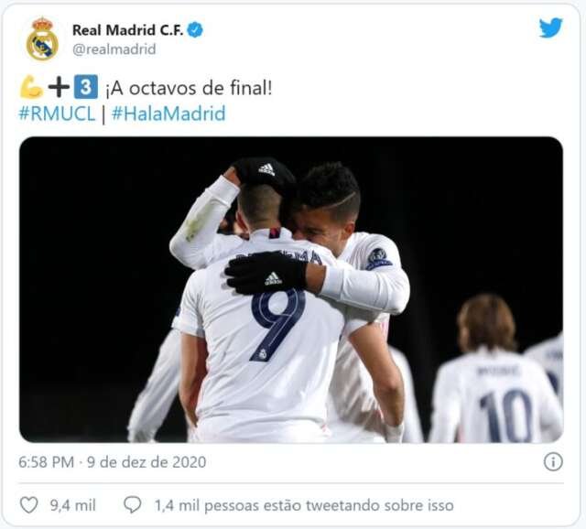Click the reply speech bubble icon
Screen dimensions: 586x529
tap(132, 505)
